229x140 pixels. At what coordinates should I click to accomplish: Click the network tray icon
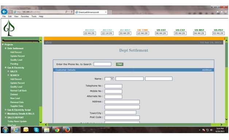207,130
